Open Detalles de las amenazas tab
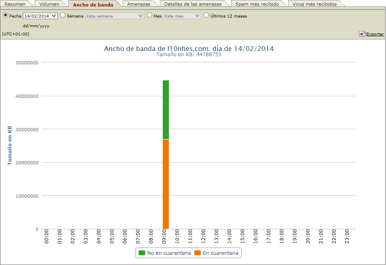Viewport: 386px width, 265px height. pyautogui.click(x=194, y=4)
